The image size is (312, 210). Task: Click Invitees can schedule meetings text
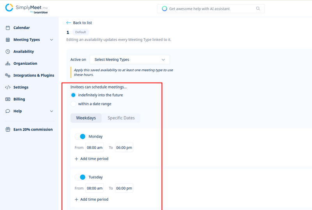pyautogui.click(x=99, y=87)
